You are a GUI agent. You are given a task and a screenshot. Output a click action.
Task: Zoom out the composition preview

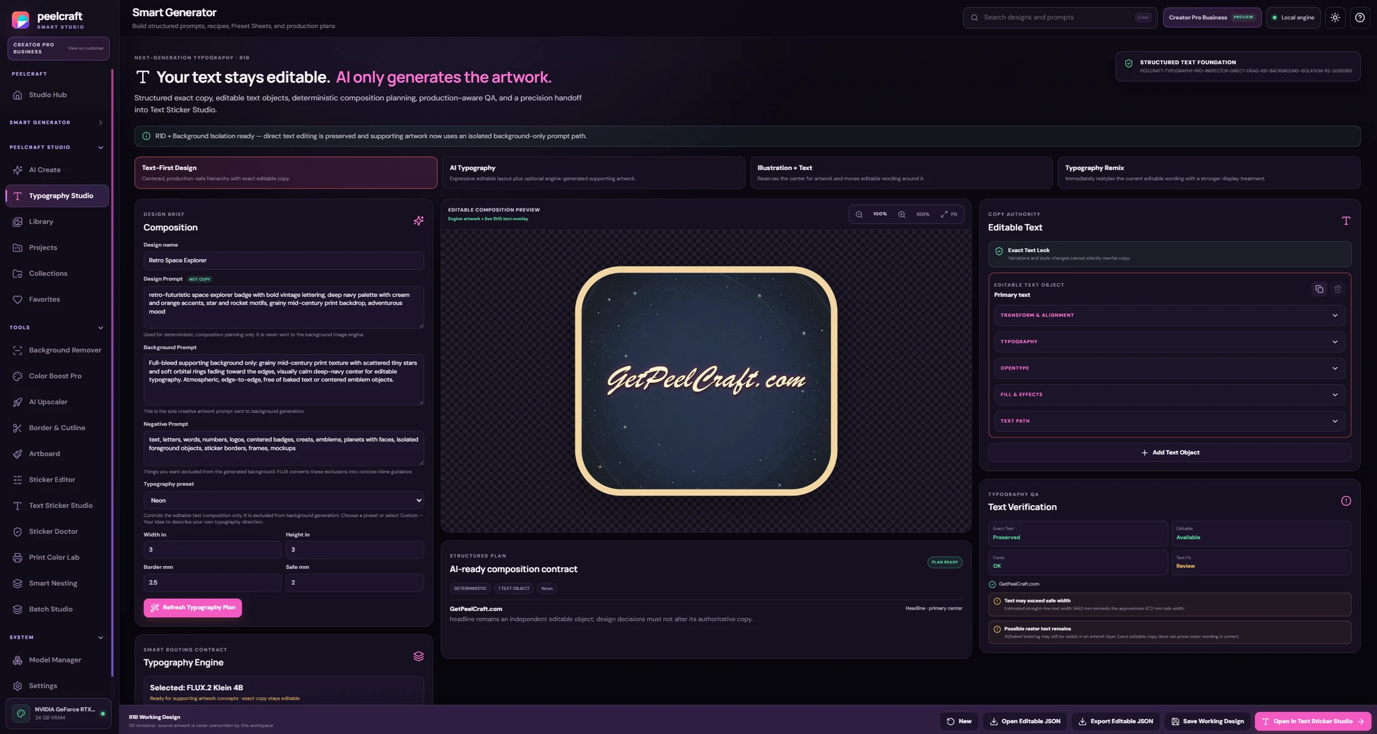point(859,214)
